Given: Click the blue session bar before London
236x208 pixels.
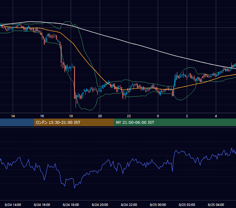Looking at the screenshot, I should click(x=17, y=122).
